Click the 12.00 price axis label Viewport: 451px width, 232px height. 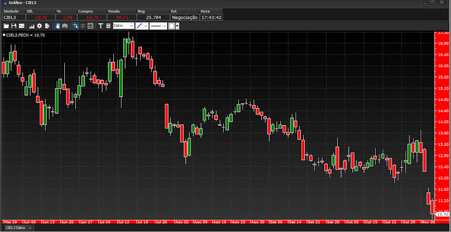pyautogui.click(x=444, y=178)
